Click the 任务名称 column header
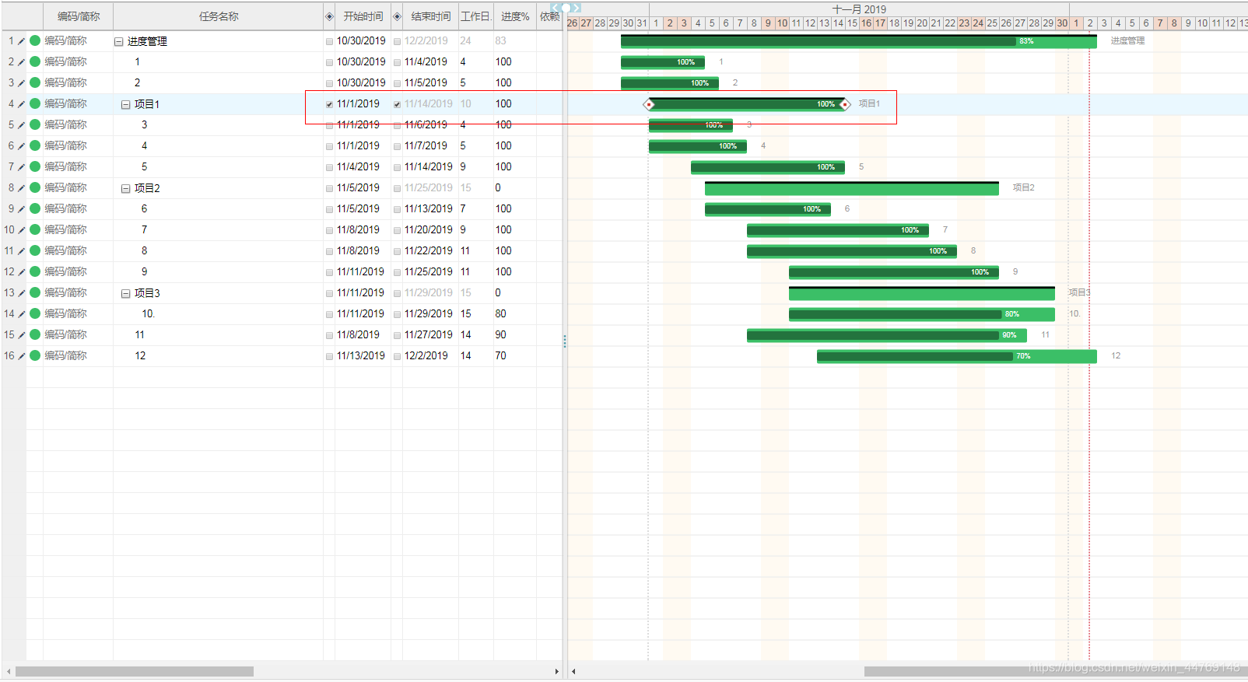Viewport: 1248px width, 682px height. [x=218, y=16]
